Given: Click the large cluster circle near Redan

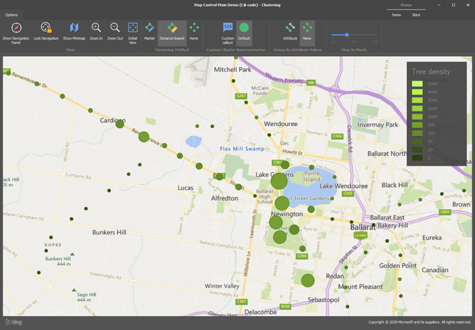Looking at the screenshot, I should click(x=307, y=280).
